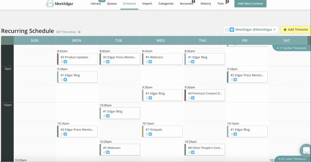Select the Schedule tab
The width and height of the screenshot is (311, 162).
(x=129, y=4)
